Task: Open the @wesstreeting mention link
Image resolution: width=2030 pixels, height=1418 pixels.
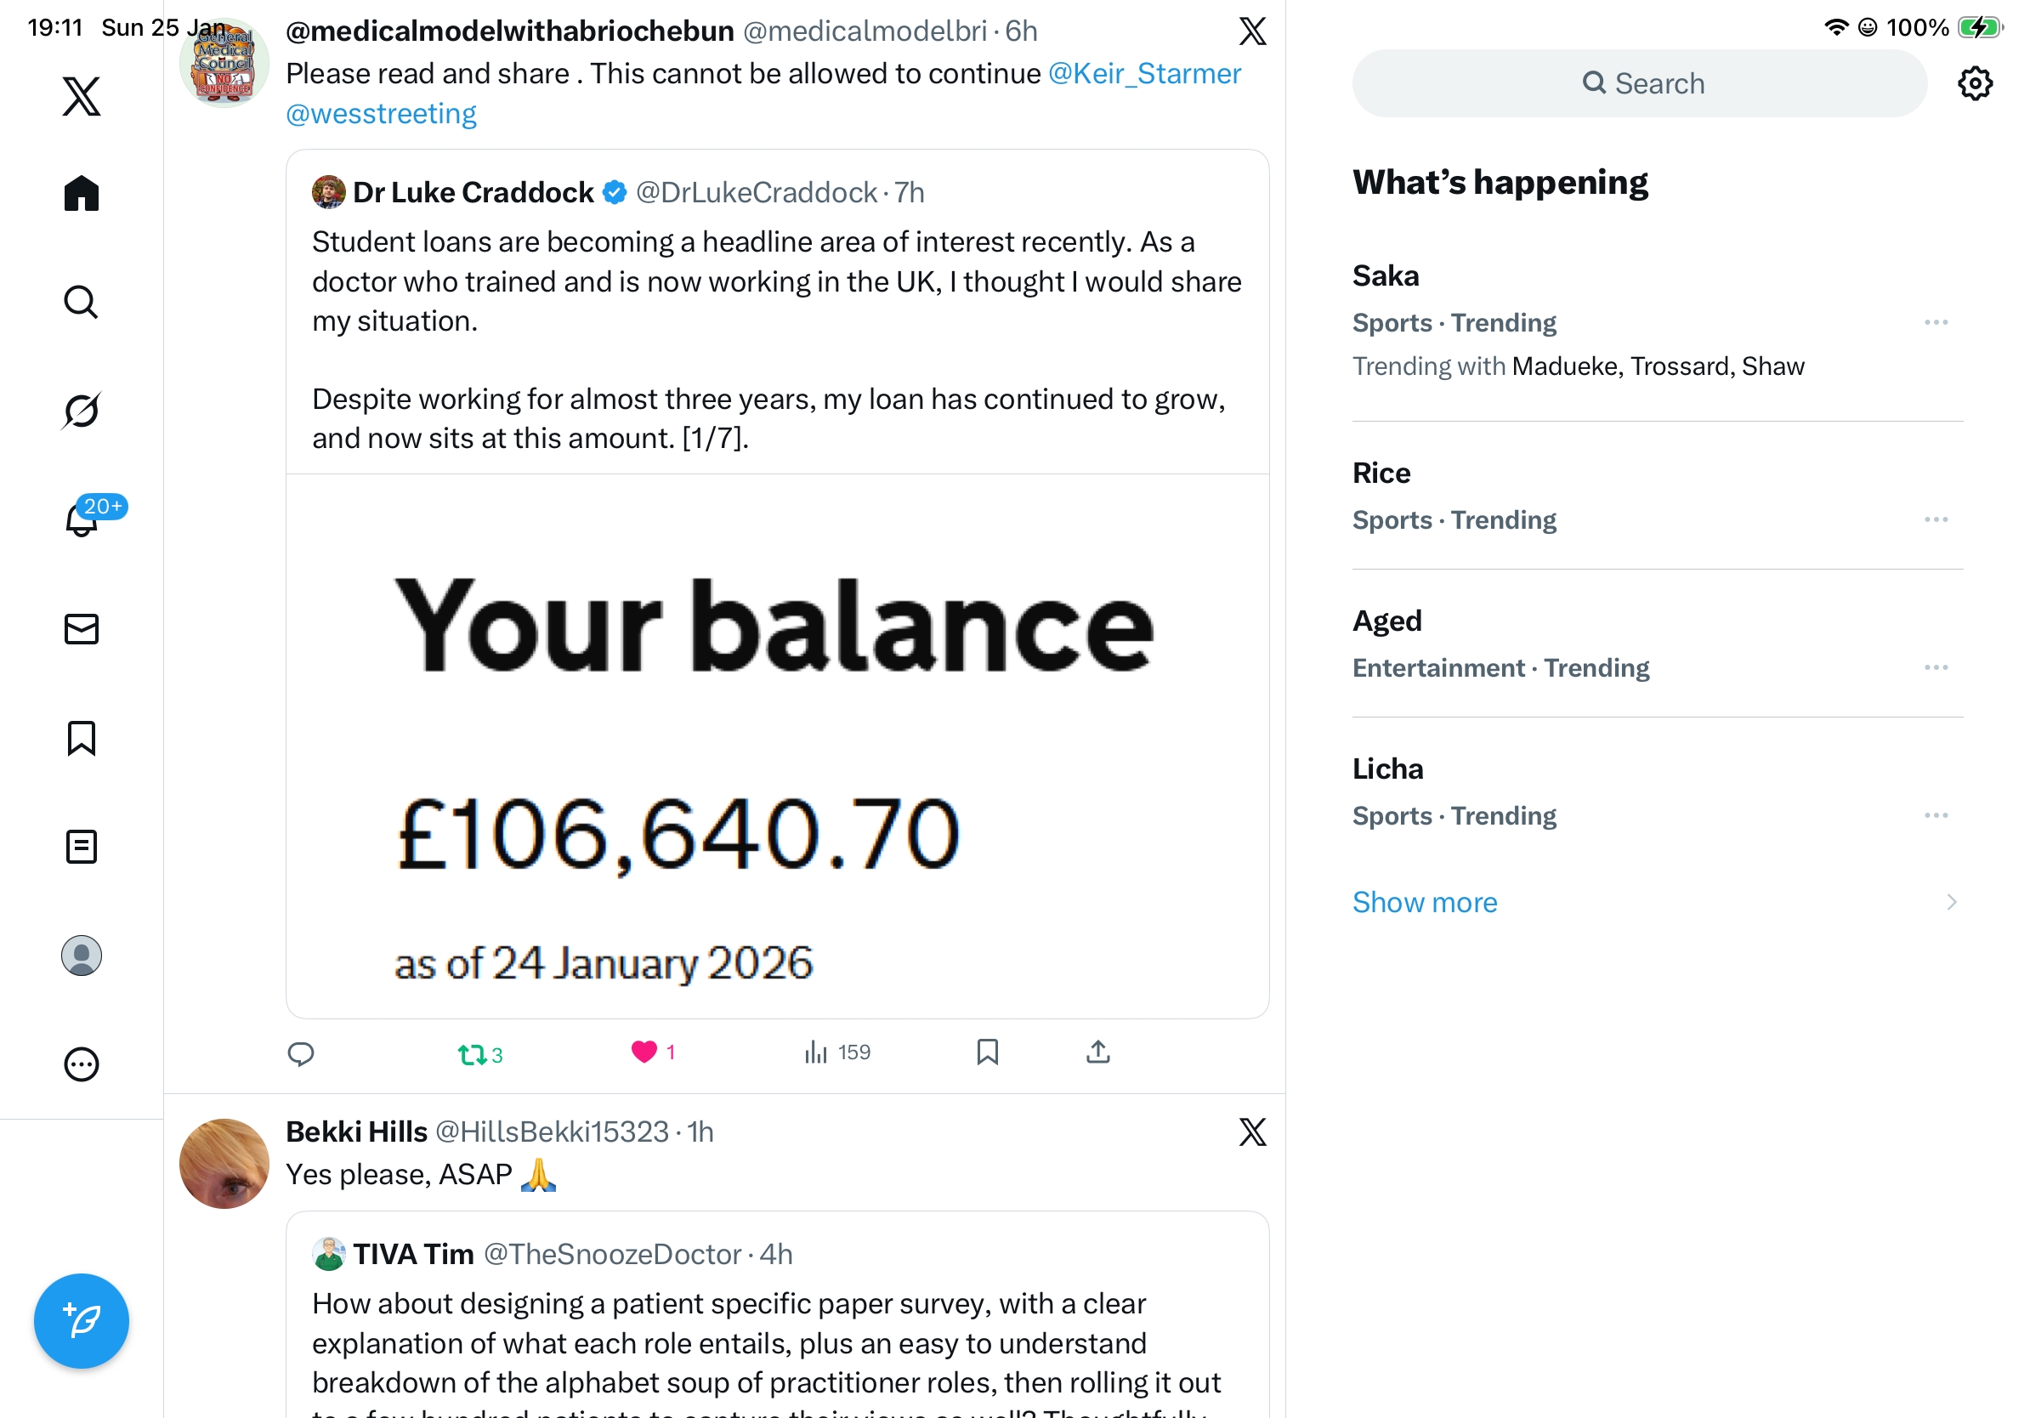Action: coord(381,114)
